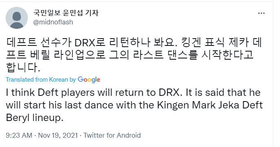Click the phrase "Deft players" in the translation

(66, 93)
